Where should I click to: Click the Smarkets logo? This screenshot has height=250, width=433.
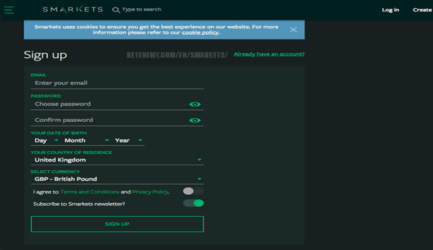coord(73,9)
